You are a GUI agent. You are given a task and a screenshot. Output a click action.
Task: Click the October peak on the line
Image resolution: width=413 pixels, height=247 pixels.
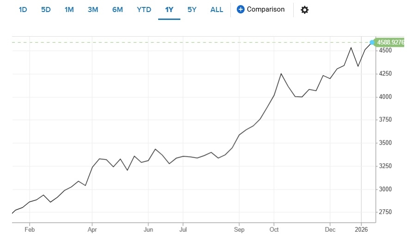click(x=281, y=74)
